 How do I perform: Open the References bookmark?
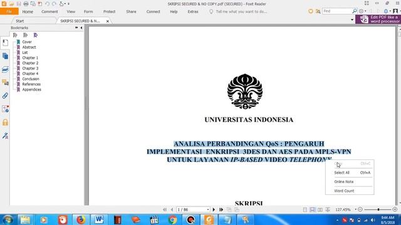31,84
